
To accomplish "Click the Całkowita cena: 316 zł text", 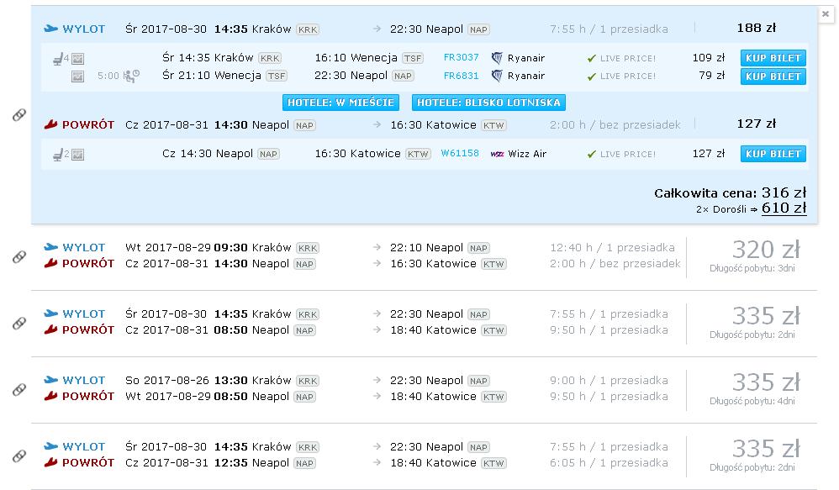I will pyautogui.click(x=730, y=192).
